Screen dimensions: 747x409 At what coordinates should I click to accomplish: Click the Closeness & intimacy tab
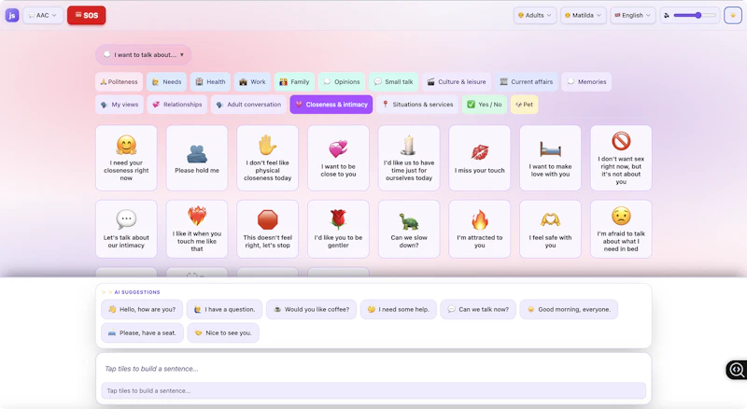[x=331, y=105]
